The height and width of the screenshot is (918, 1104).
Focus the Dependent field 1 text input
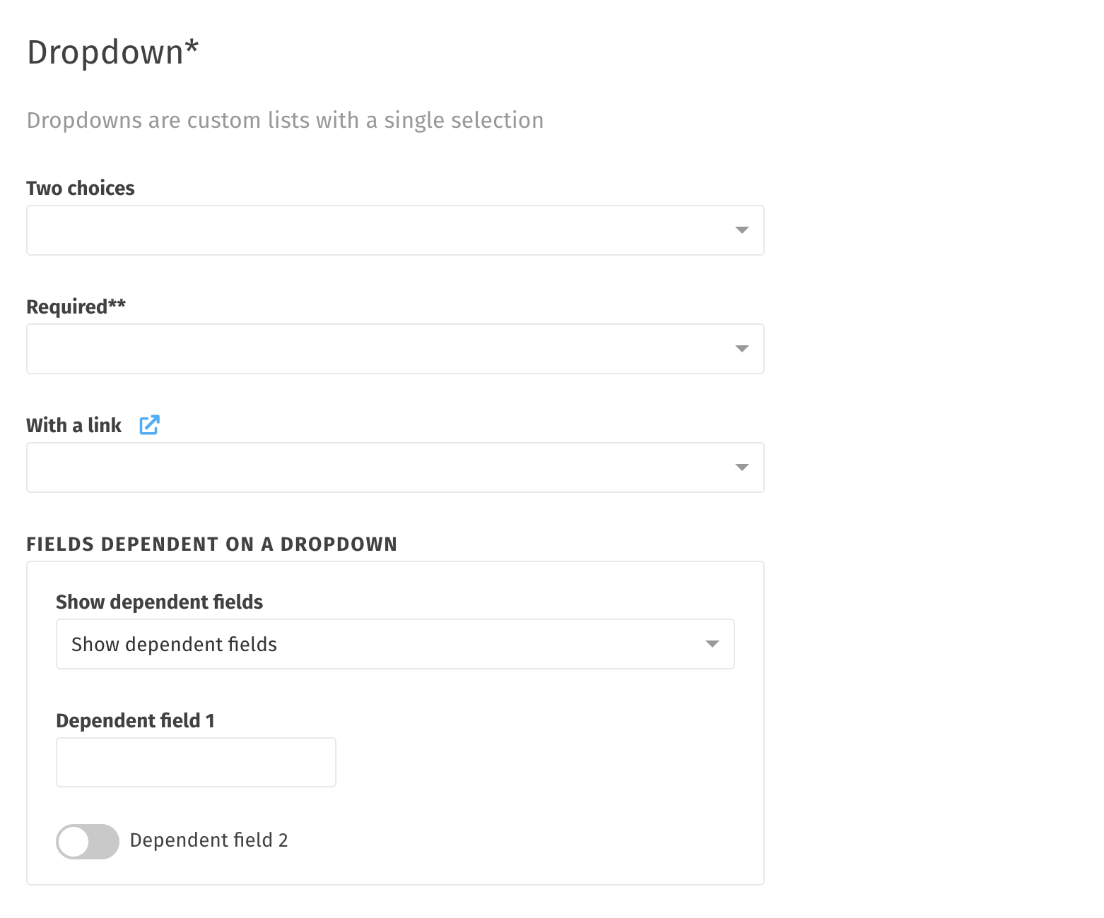pyautogui.click(x=196, y=763)
